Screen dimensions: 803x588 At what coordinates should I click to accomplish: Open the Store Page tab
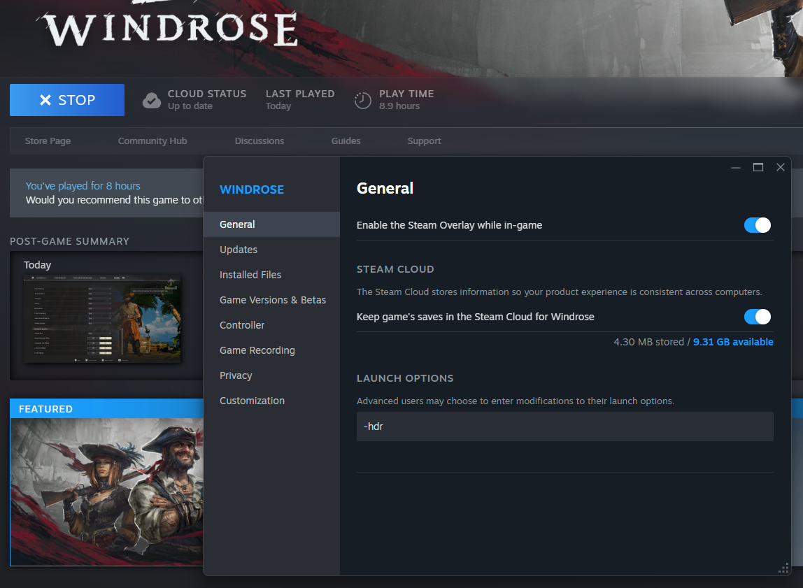pos(48,141)
